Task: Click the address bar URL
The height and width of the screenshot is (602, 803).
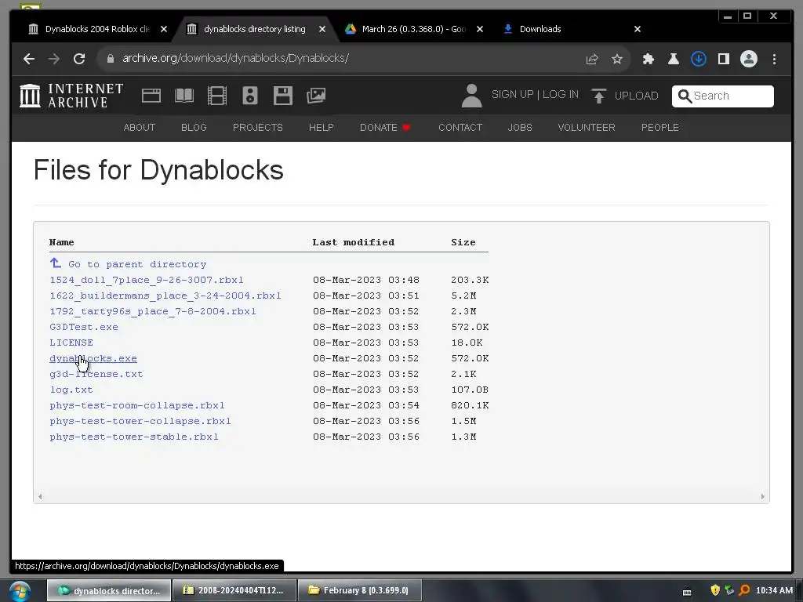Action: click(x=235, y=58)
